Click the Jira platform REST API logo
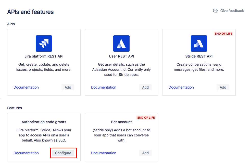The image size is (251, 168). click(x=44, y=44)
